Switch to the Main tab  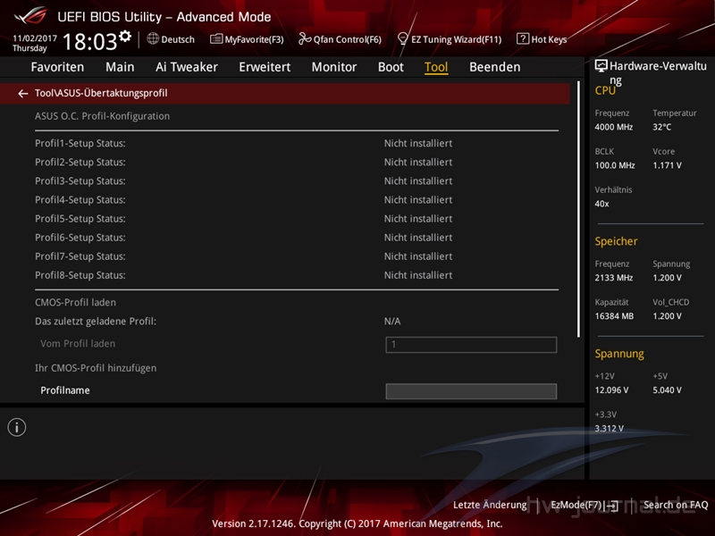point(120,67)
